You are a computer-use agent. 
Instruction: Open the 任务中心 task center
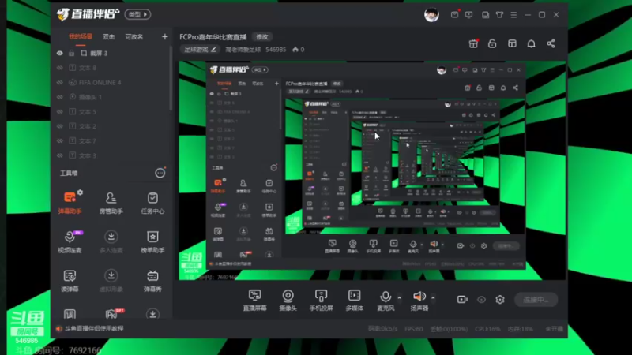tap(152, 203)
